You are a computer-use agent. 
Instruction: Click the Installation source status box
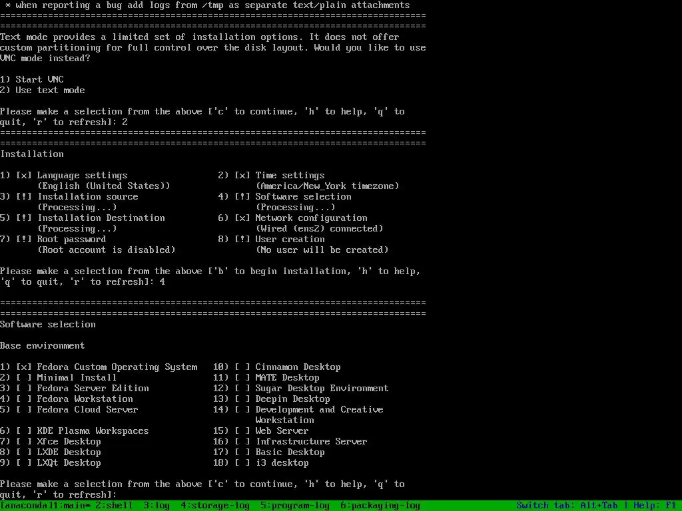click(24, 197)
